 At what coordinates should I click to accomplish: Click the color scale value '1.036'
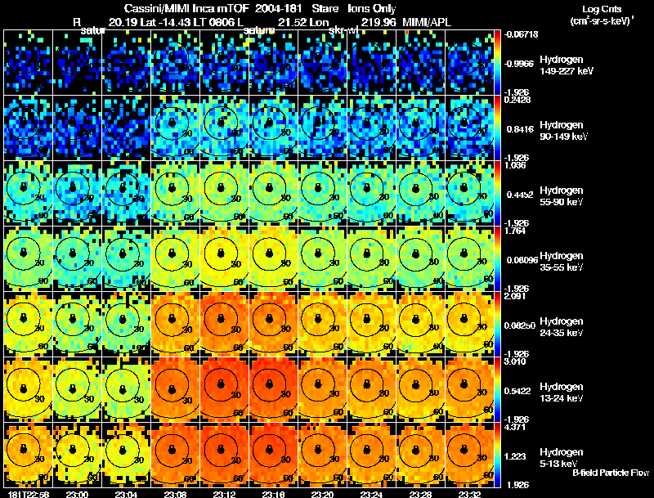point(515,165)
